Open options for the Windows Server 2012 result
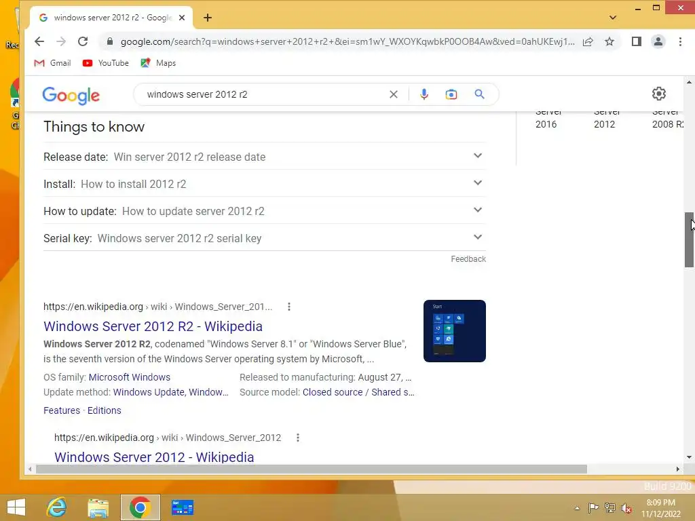Screen dimensions: 695x521 298,438
